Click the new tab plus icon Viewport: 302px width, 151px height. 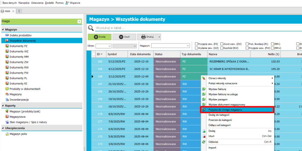(x=19, y=11)
